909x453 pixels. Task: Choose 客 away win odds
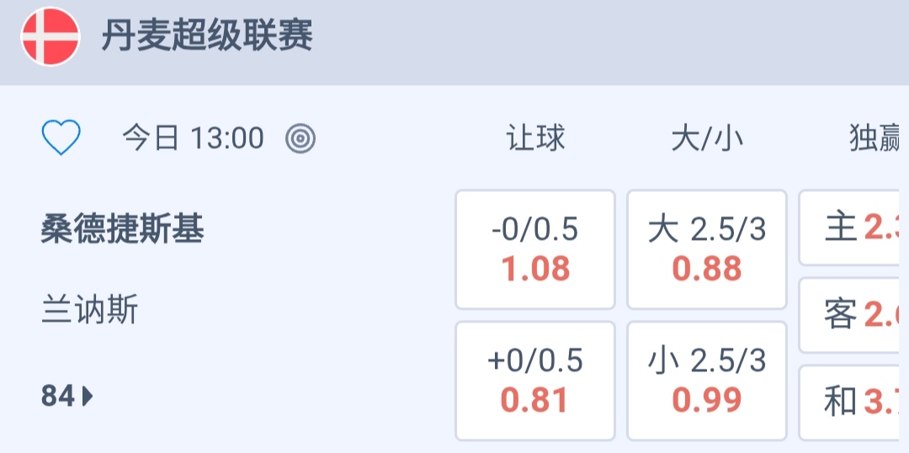[853, 315]
